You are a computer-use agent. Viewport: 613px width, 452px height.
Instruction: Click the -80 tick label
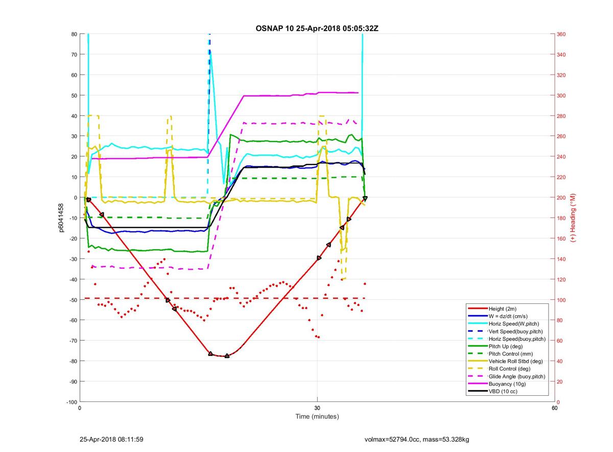click(x=73, y=361)
